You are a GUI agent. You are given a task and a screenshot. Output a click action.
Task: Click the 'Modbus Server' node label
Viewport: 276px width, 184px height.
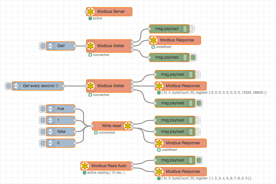click(111, 12)
